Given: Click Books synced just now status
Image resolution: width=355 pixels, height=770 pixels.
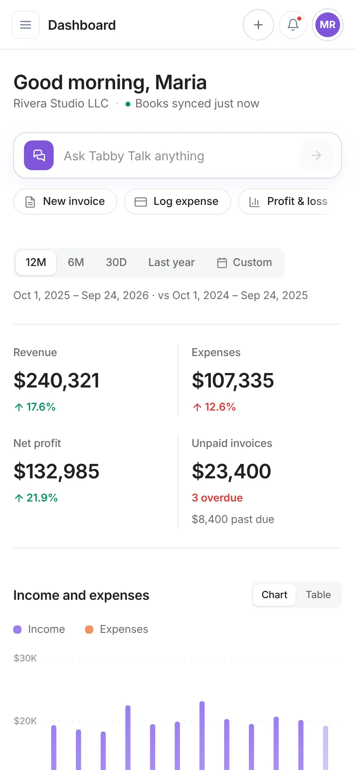Looking at the screenshot, I should click(192, 103).
